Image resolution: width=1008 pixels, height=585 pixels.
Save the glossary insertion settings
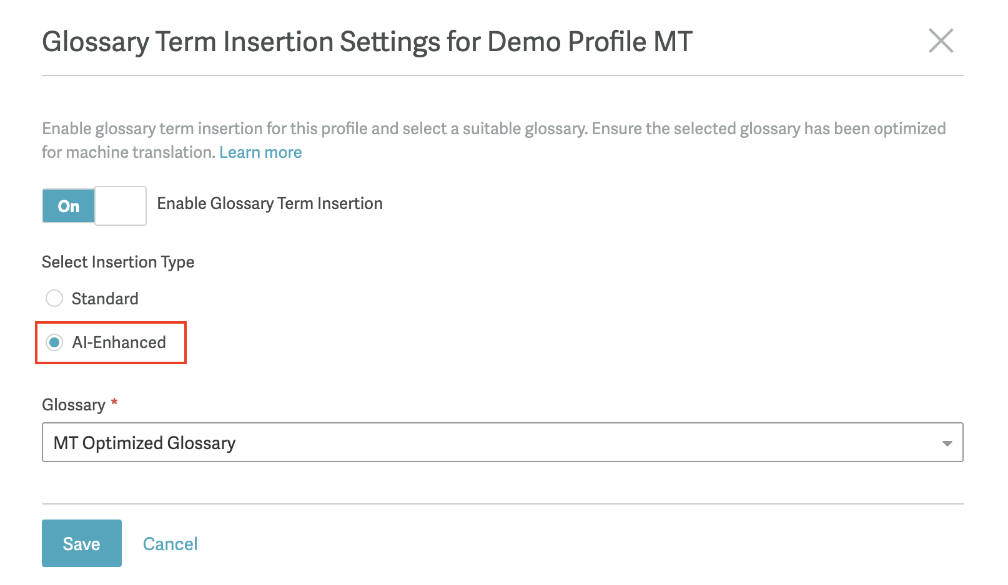coord(82,543)
